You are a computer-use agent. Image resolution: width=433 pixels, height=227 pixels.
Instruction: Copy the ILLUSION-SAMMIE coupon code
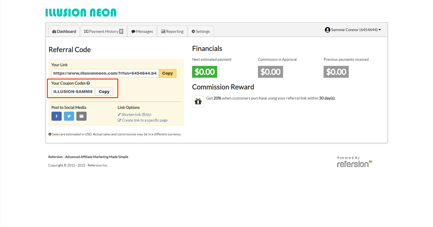[x=104, y=92]
